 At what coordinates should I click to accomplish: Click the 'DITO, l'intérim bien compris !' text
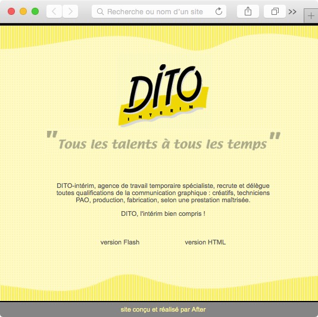click(x=163, y=214)
